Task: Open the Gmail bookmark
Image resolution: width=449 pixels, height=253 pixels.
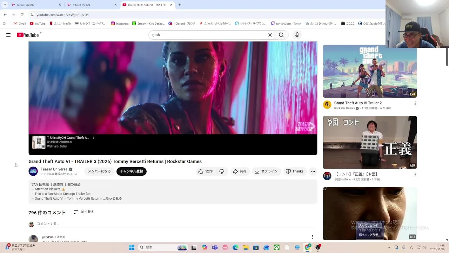Action: (20, 24)
